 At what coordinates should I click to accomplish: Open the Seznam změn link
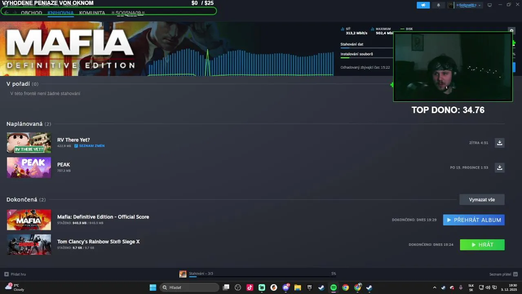pos(92,146)
